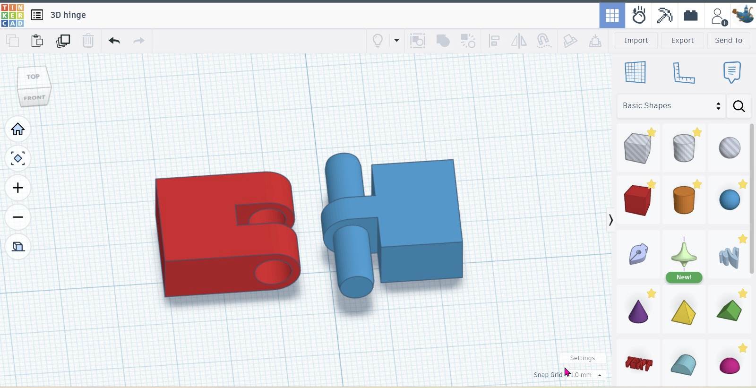Open the Snap Grid value dropdown
This screenshot has width=756, height=388.
(x=586, y=375)
